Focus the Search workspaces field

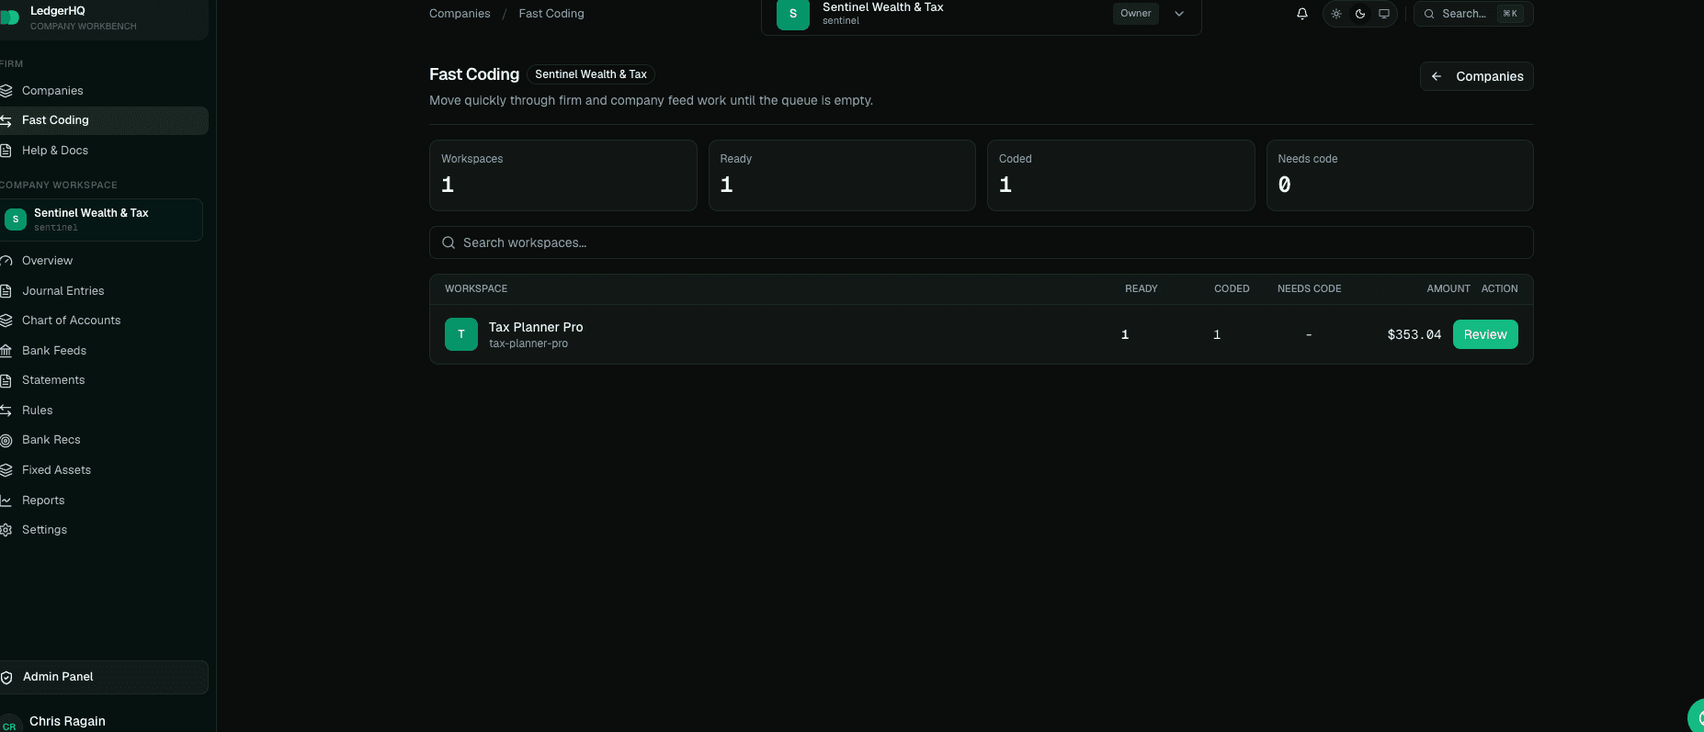tap(981, 242)
